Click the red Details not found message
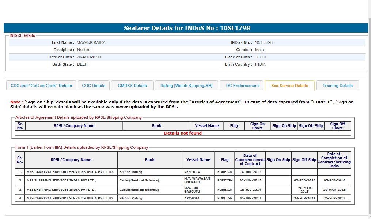This screenshot has width=371, height=219. [x=183, y=133]
